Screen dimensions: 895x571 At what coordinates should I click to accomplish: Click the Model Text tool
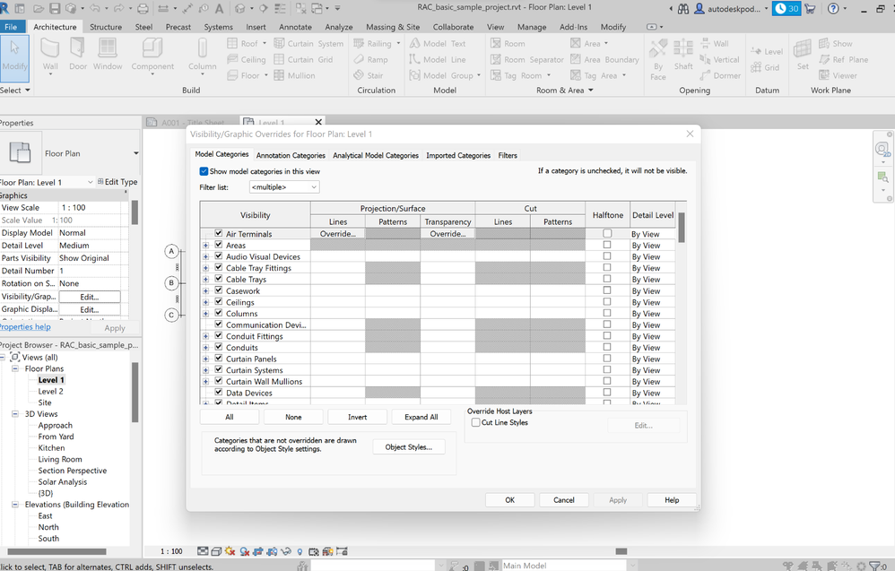pos(438,43)
